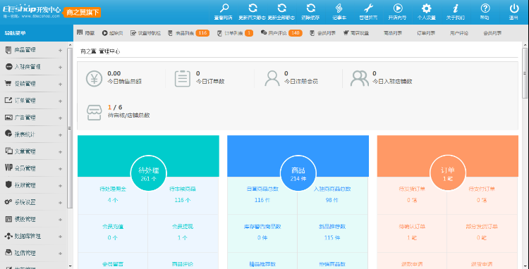
Task: Open 订单列表 shortcut with 1 badge
Action: (x=235, y=33)
